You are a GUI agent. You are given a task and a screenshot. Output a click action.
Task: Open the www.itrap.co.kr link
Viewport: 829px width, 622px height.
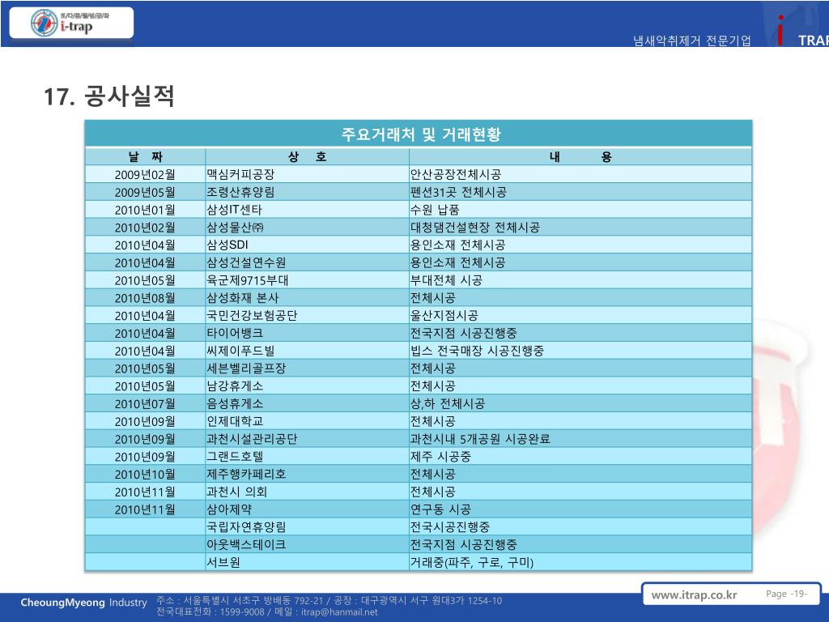coord(694,594)
